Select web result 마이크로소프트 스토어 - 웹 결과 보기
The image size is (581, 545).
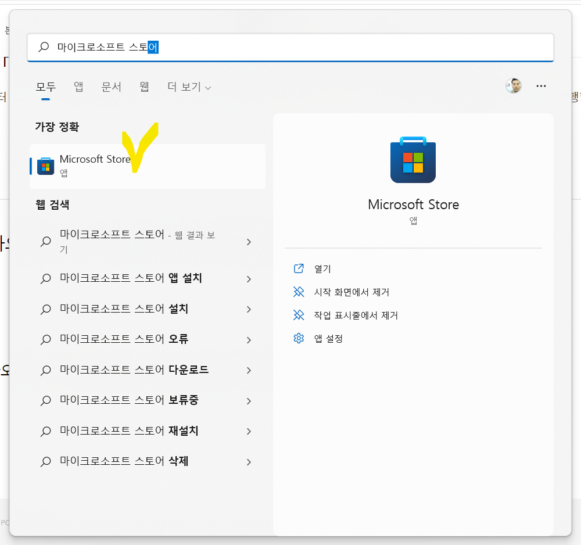[x=148, y=242]
